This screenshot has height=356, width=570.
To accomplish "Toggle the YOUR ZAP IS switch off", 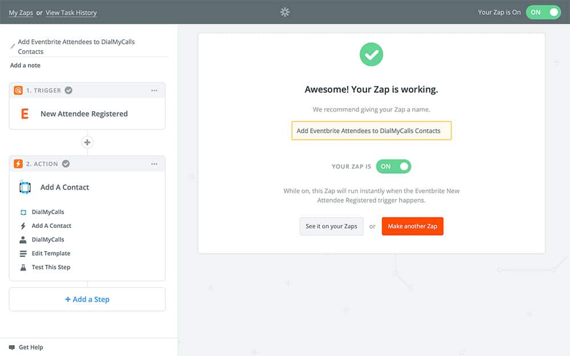I will coord(393,166).
